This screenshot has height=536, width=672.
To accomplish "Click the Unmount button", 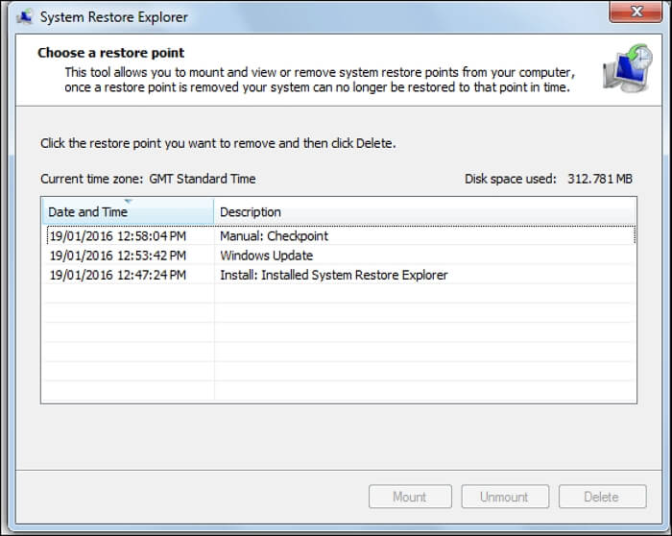I will click(x=505, y=497).
